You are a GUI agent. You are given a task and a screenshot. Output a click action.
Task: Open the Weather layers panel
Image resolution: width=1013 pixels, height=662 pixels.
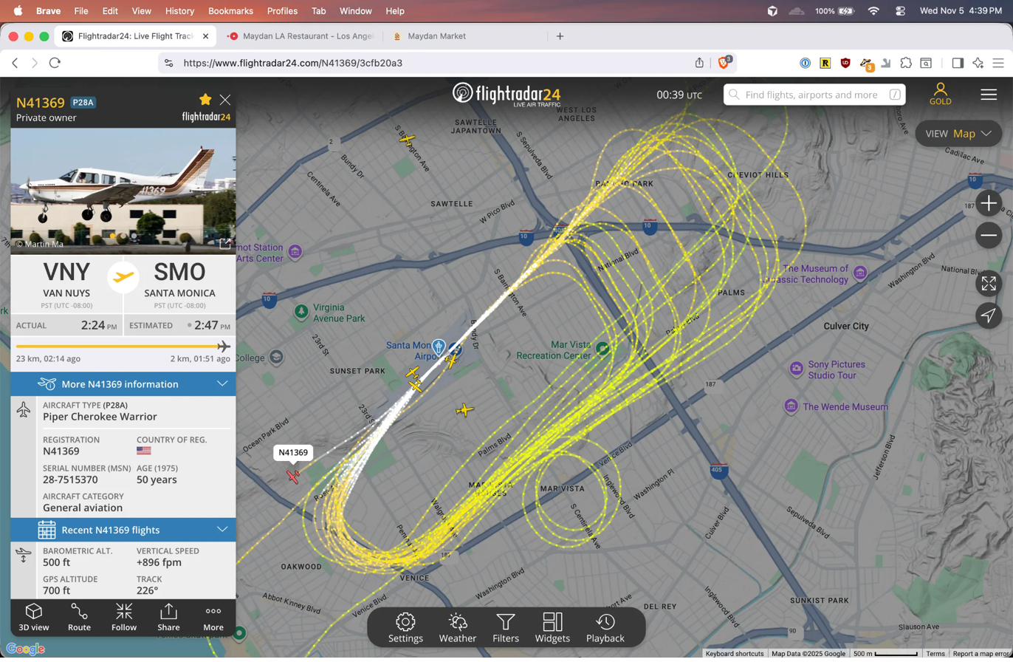458,627
